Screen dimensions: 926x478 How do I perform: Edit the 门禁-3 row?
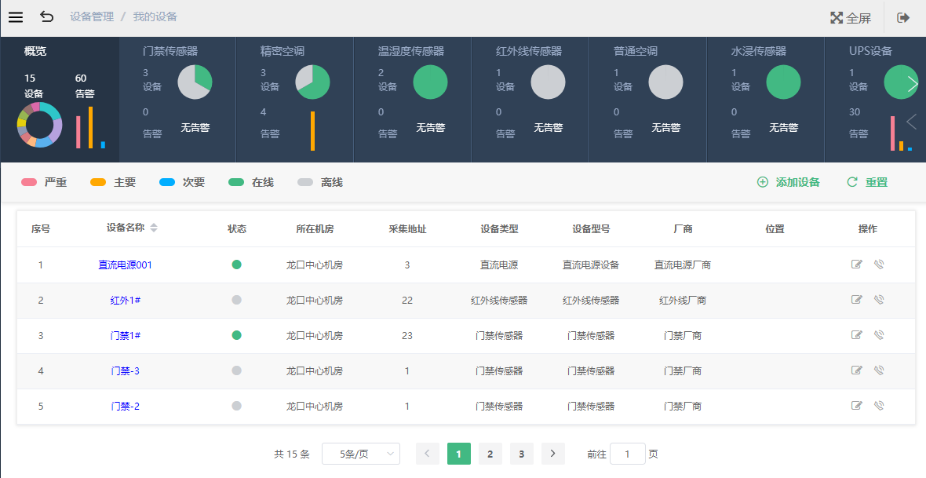(856, 370)
